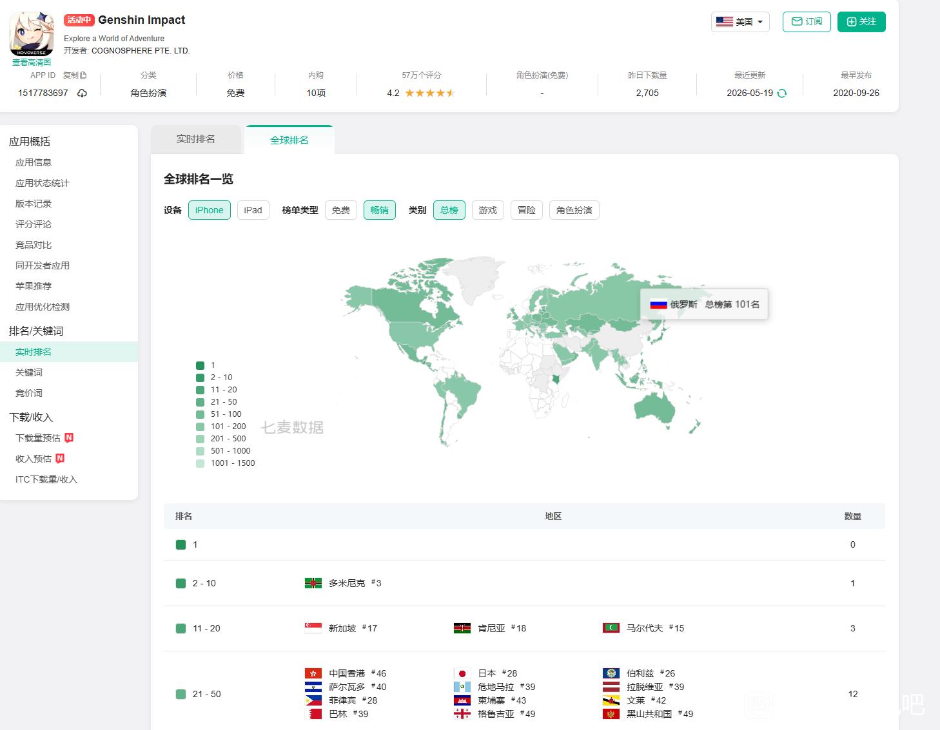Image resolution: width=940 pixels, height=730 pixels.
Task: Click the 订阅 subscribe button
Action: (807, 22)
